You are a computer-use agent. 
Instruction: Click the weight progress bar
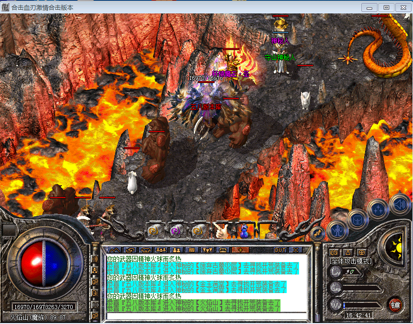[x=362, y=305]
